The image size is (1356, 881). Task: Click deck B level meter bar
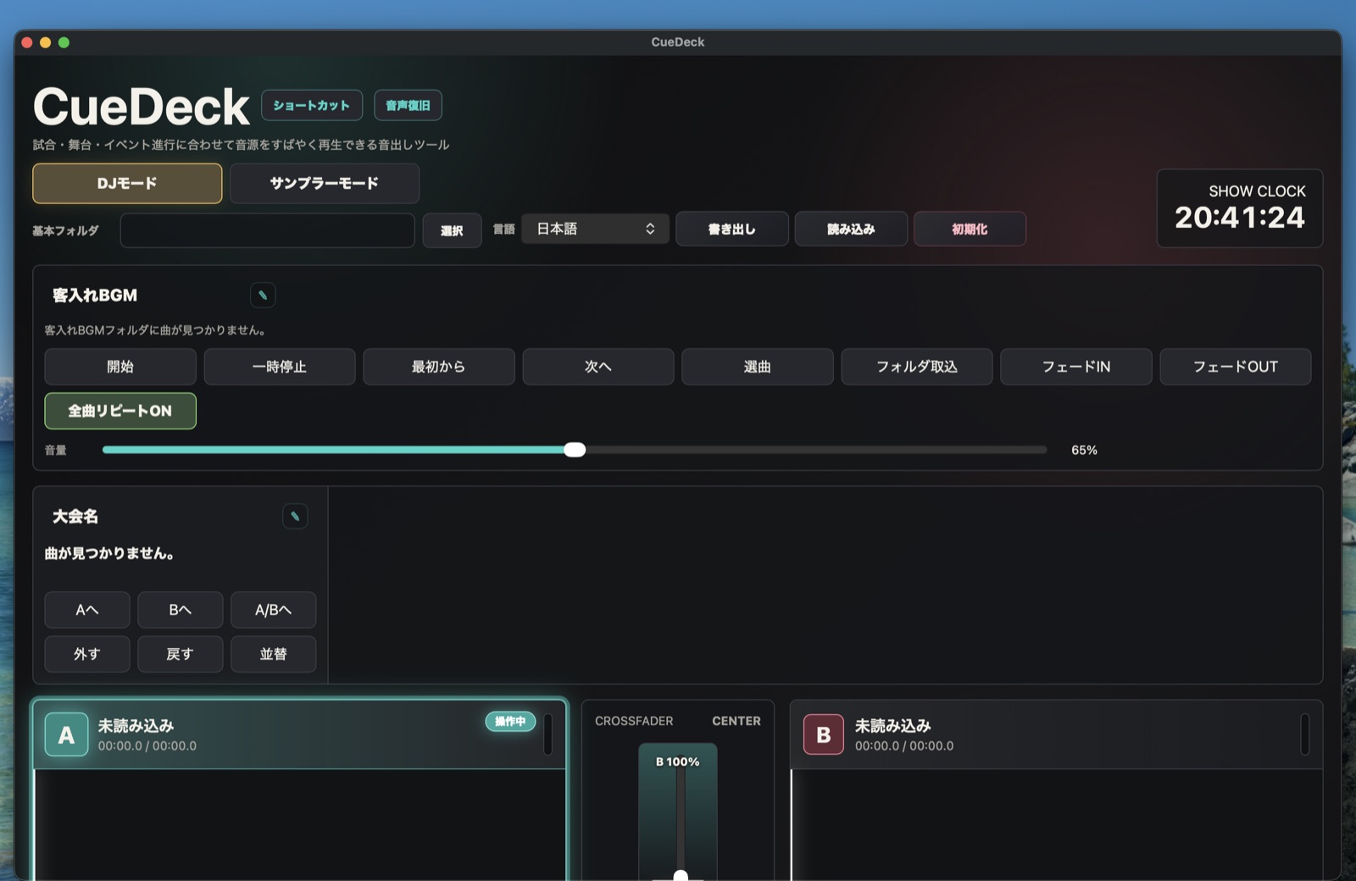pos(1305,734)
